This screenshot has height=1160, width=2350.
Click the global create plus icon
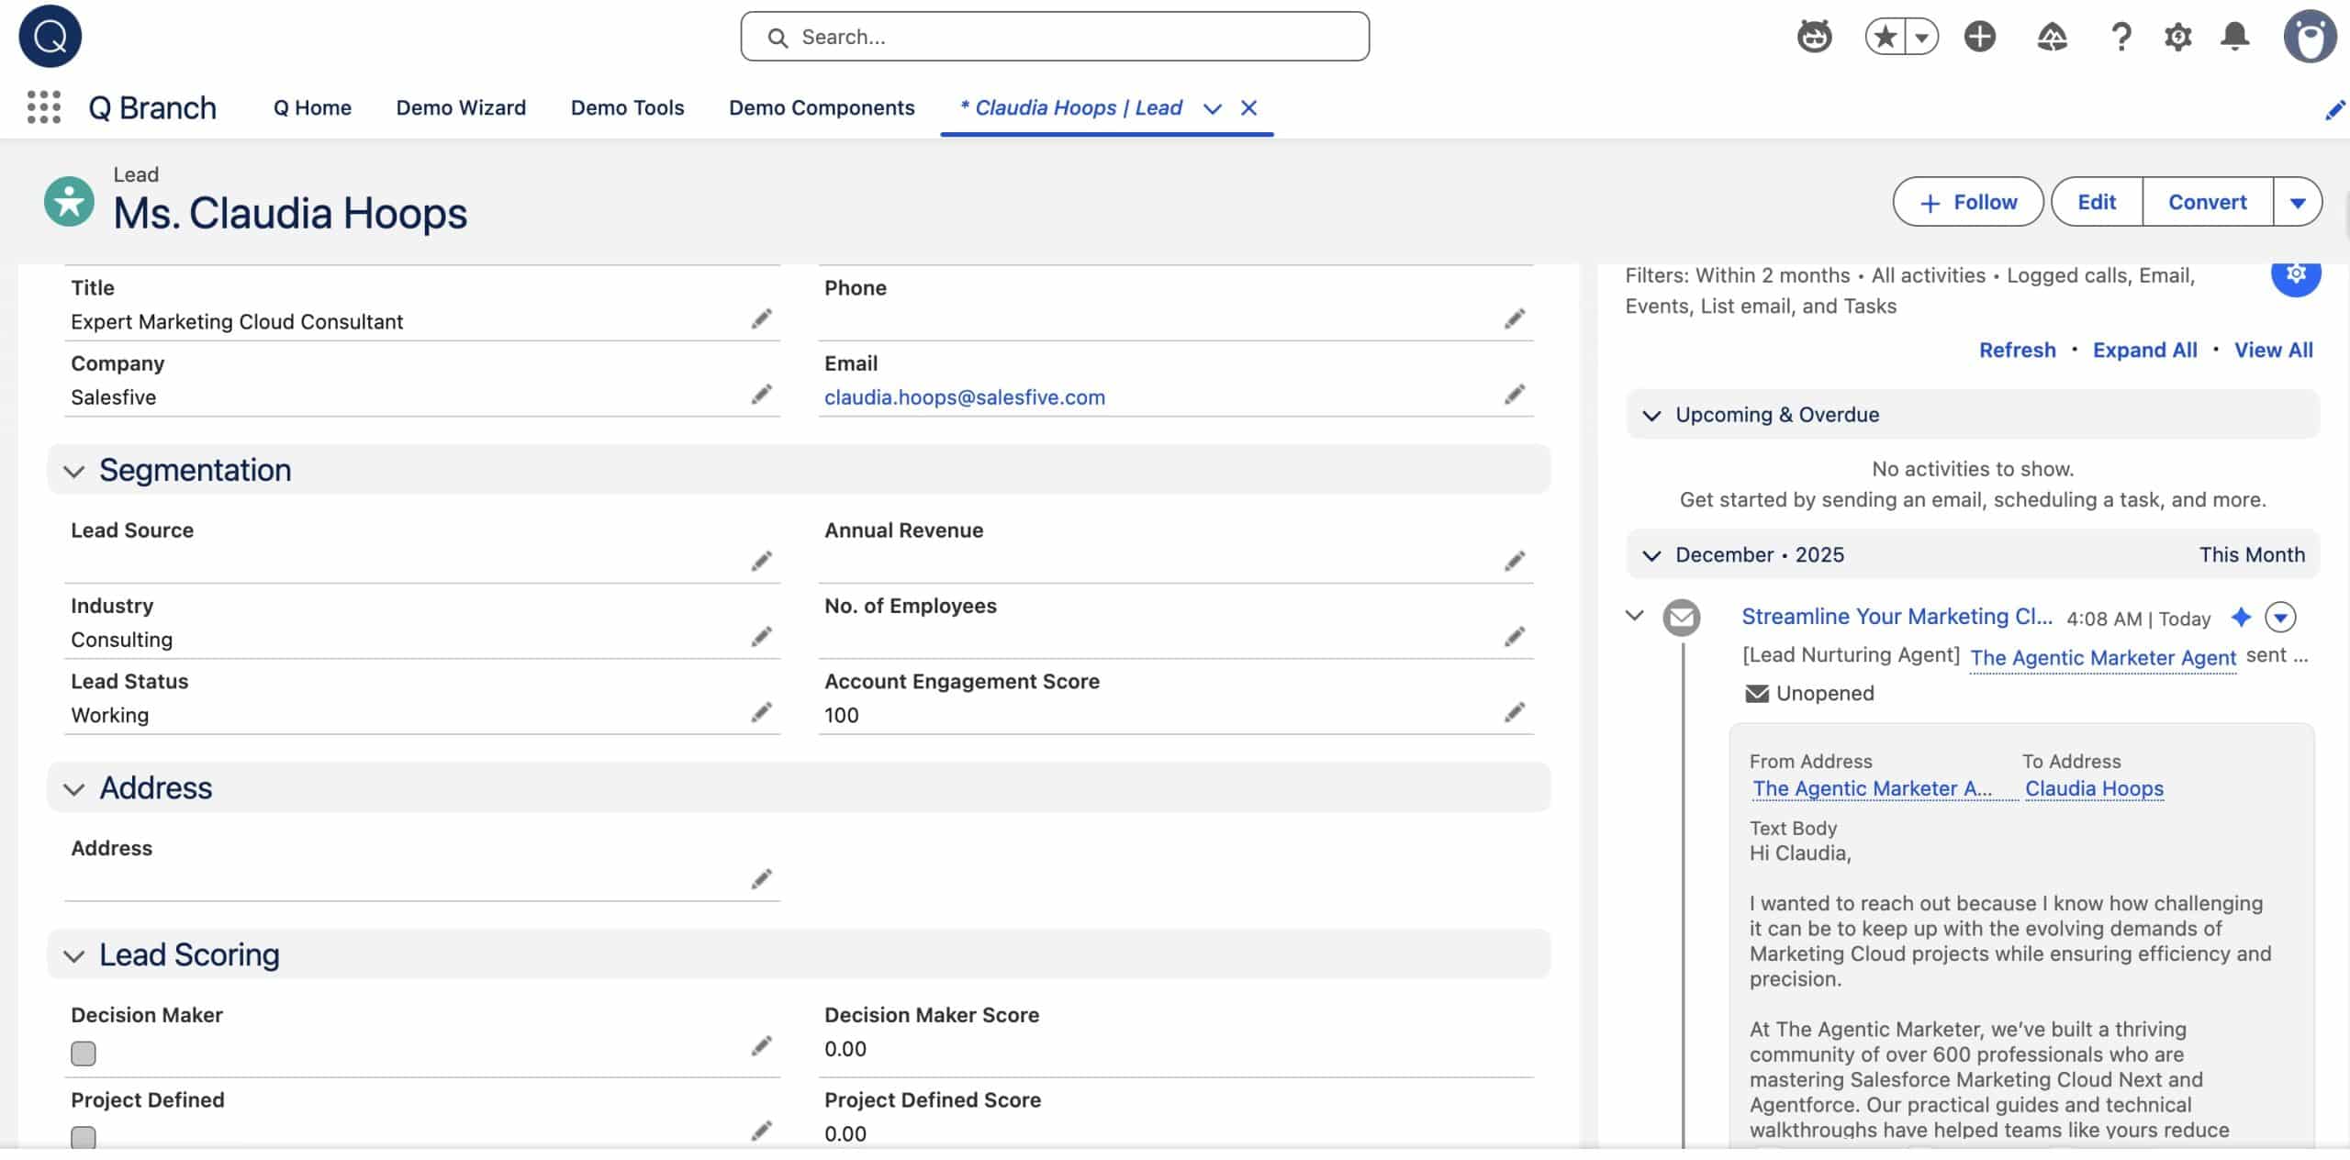click(x=1979, y=37)
